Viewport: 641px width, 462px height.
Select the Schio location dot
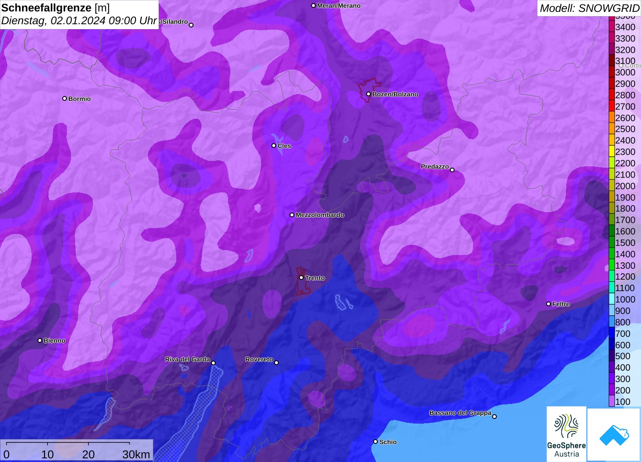click(375, 441)
